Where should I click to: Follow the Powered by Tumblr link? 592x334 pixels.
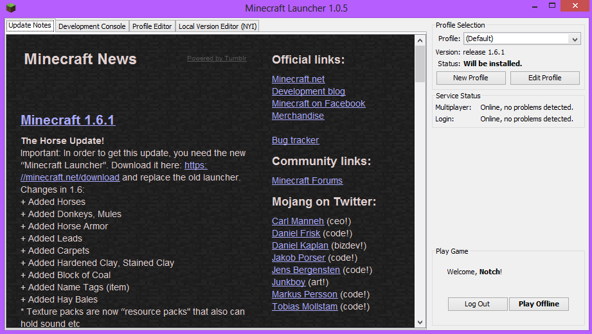point(217,58)
